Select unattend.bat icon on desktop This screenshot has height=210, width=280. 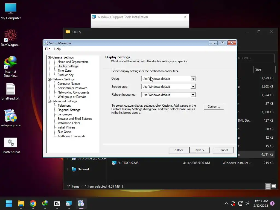coord(11,145)
